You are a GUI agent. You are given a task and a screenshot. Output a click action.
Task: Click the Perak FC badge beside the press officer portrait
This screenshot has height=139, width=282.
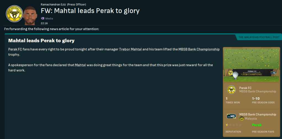(x=14, y=14)
